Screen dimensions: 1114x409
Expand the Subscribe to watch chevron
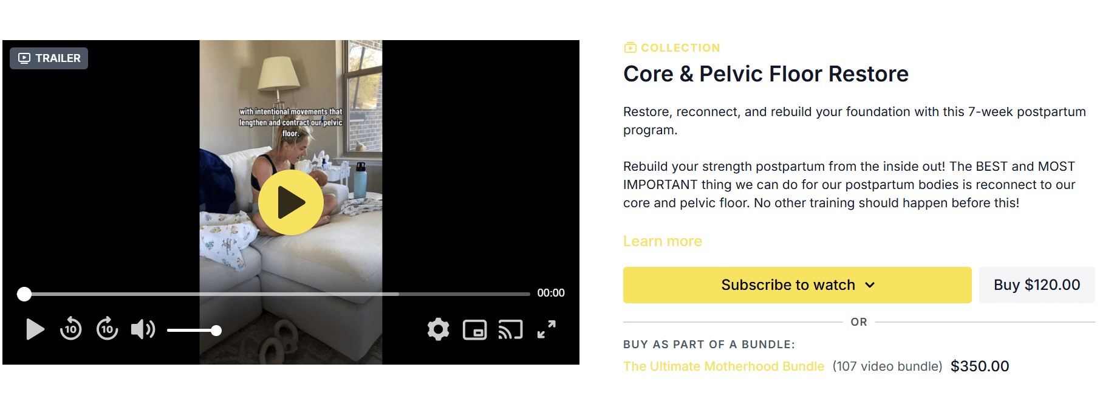[870, 285]
